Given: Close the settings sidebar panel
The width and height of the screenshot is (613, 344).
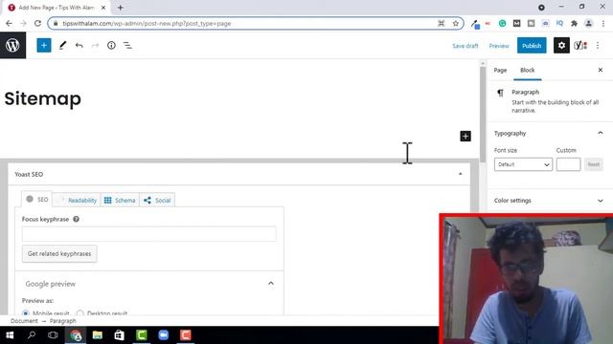Looking at the screenshot, I should pyautogui.click(x=601, y=70).
